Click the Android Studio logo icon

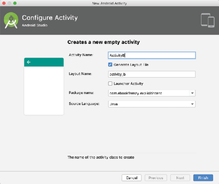pos(11,20)
